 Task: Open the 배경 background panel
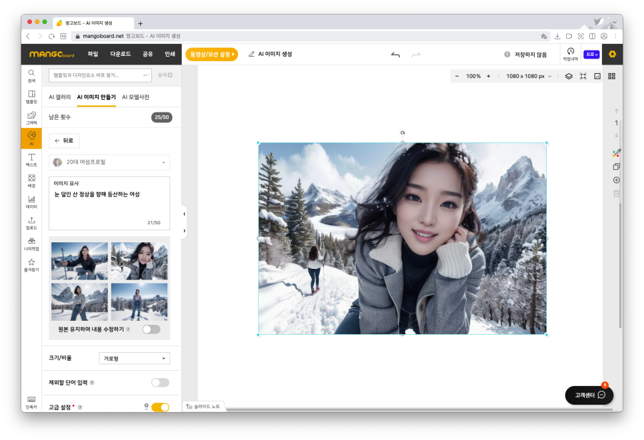tap(31, 181)
